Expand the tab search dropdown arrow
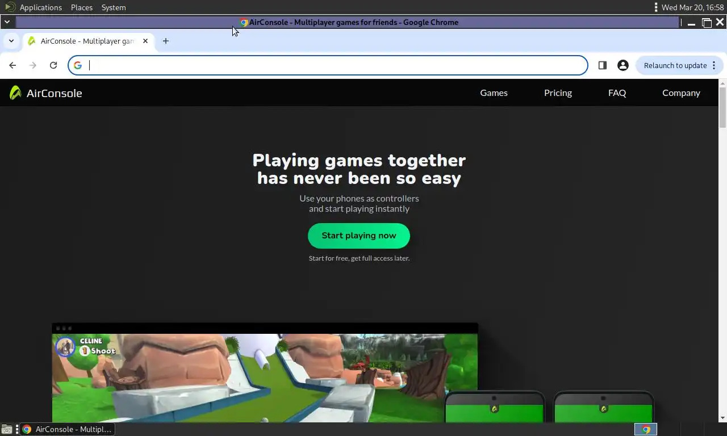Image resolution: width=727 pixels, height=436 pixels. click(x=11, y=41)
